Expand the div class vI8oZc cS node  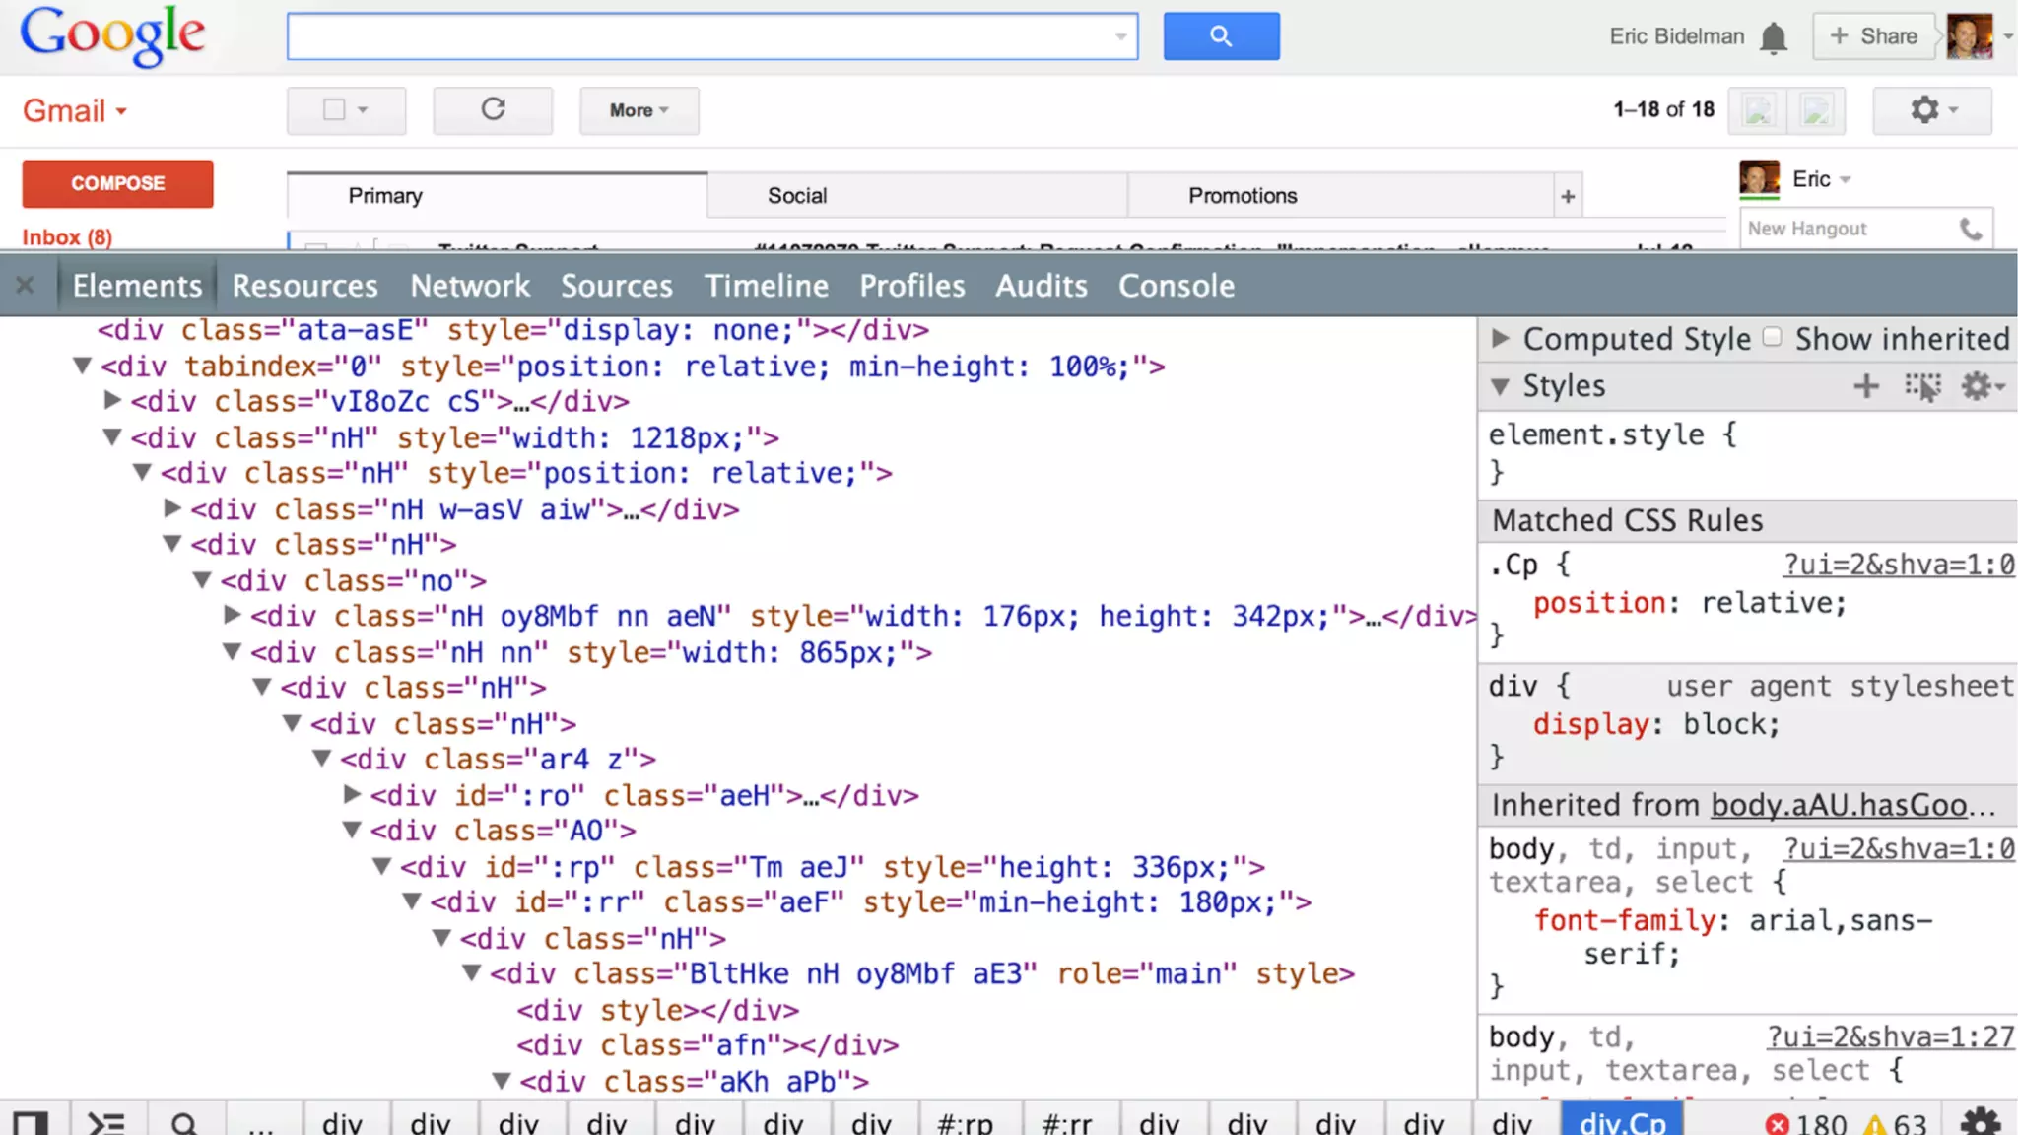[x=112, y=401]
